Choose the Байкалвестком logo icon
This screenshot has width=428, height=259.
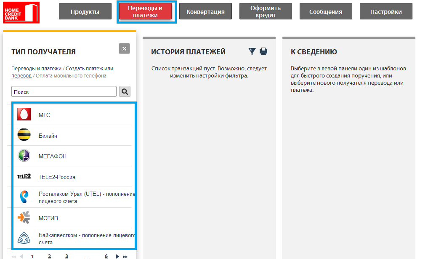(x=24, y=238)
